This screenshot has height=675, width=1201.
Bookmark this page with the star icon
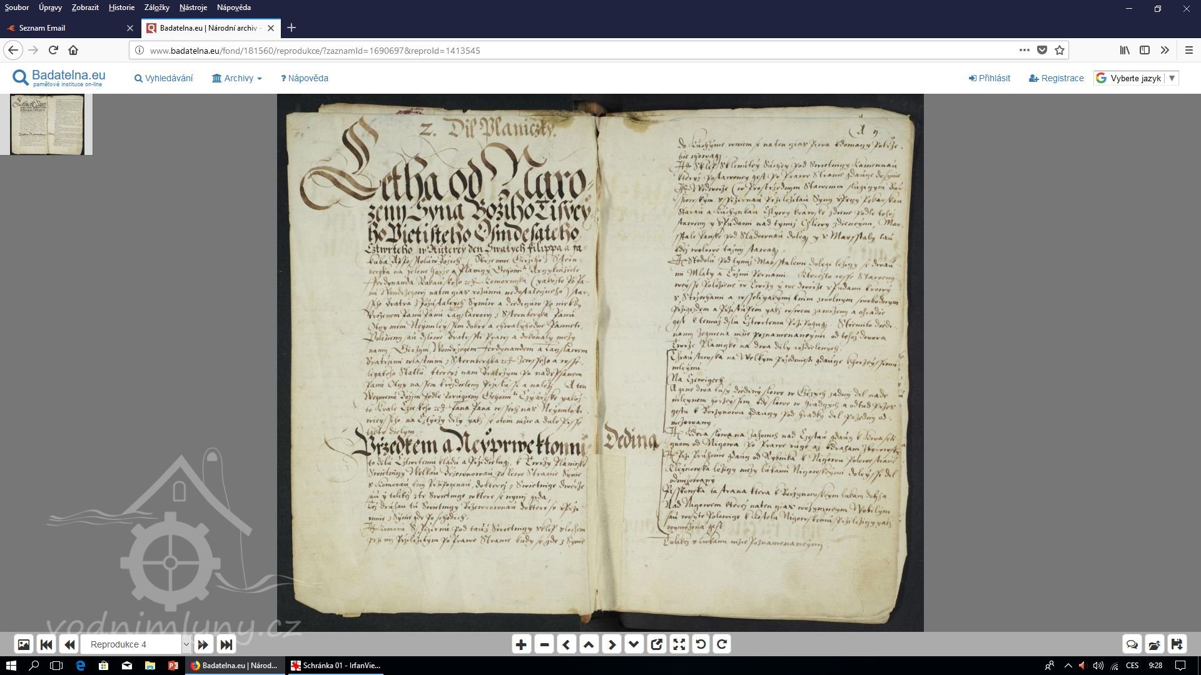point(1060,51)
